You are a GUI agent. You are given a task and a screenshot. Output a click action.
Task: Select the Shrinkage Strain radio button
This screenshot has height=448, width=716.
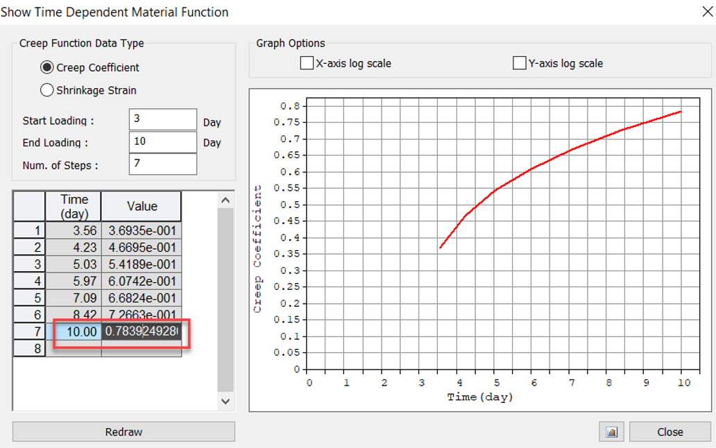[47, 90]
